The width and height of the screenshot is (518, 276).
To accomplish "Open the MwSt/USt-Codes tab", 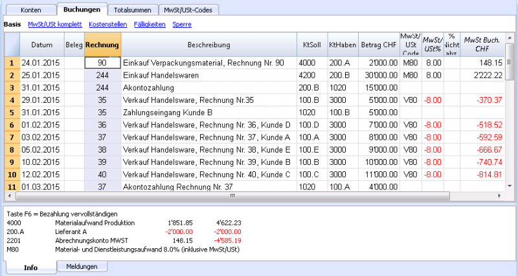I will [x=188, y=10].
